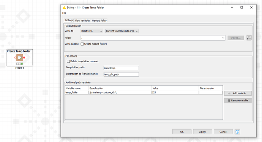Image resolution: width=262 pixels, height=142 pixels.
Task: Click Add variable button
Action: click(238, 93)
